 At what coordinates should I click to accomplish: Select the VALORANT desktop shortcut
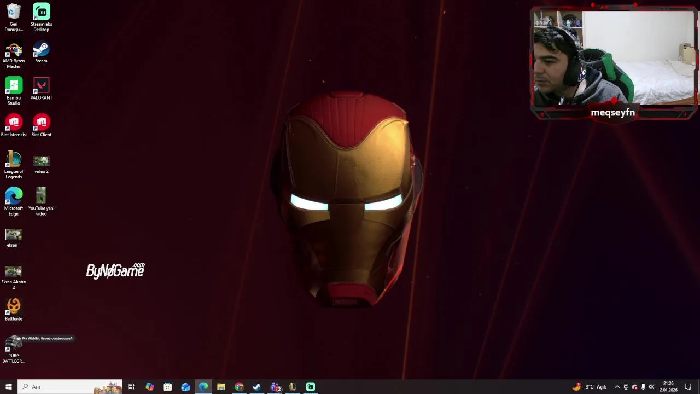point(41,89)
